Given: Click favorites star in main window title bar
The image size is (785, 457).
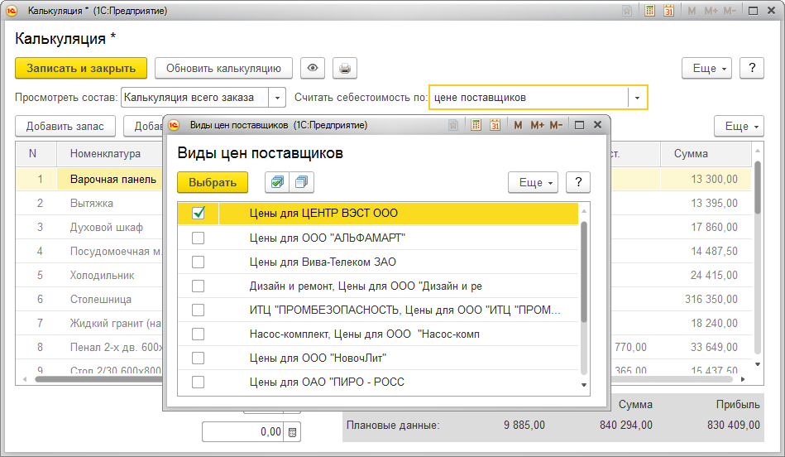Looking at the screenshot, I should click(x=627, y=11).
